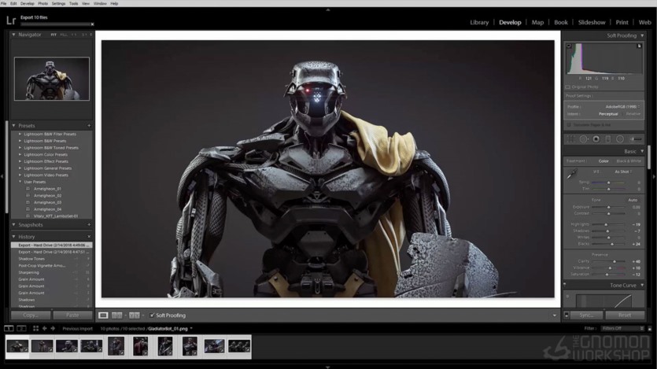Set Navigator zoom to FILL
This screenshot has width=657, height=369.
[x=63, y=35]
